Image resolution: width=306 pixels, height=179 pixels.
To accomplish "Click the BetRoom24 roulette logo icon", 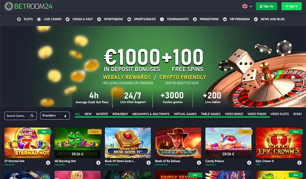I will 9,7.
